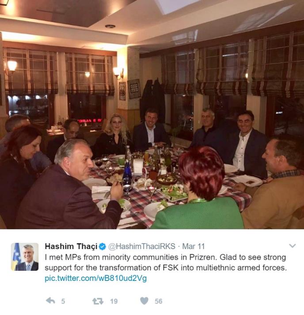Click the red neon sign in the window
This screenshot has height=315, width=304.
click(x=90, y=121)
